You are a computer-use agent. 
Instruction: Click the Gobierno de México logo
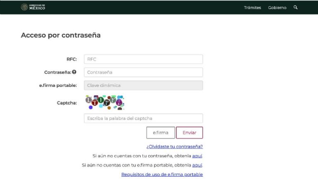pyautogui.click(x=33, y=7)
